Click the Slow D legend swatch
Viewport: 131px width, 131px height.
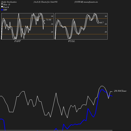pyautogui.click(x=2, y=4)
